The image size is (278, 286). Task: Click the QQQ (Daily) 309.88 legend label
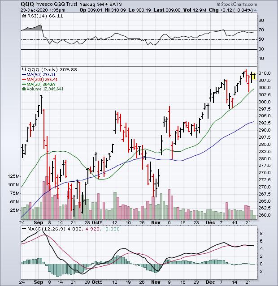pos(52,70)
